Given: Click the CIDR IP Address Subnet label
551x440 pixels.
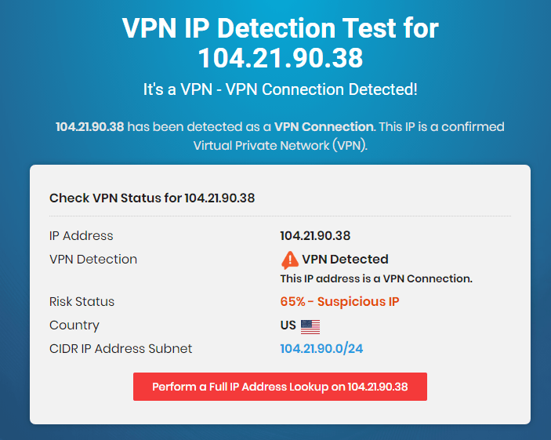Looking at the screenshot, I should (x=121, y=348).
